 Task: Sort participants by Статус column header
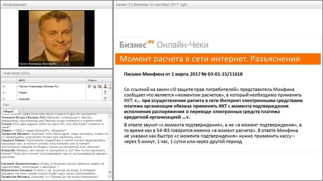point(94,80)
